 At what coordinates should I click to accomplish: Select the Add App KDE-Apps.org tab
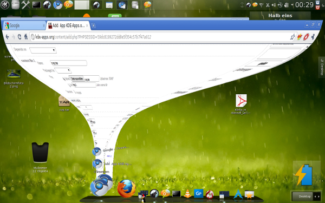click(x=68, y=25)
